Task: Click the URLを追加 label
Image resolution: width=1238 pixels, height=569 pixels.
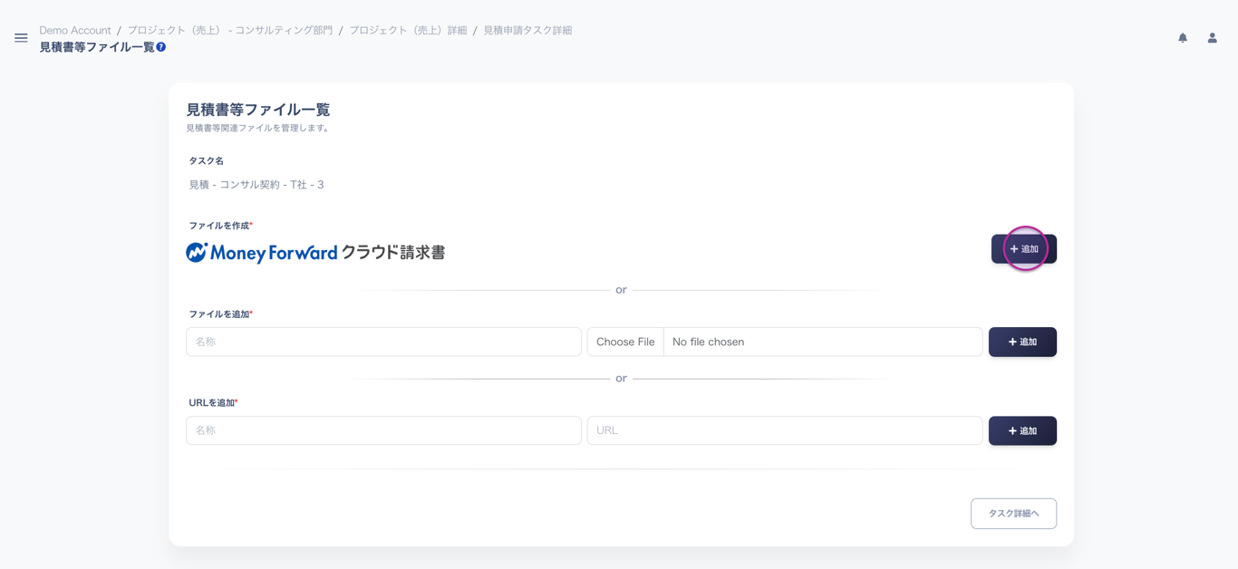Action: point(213,403)
